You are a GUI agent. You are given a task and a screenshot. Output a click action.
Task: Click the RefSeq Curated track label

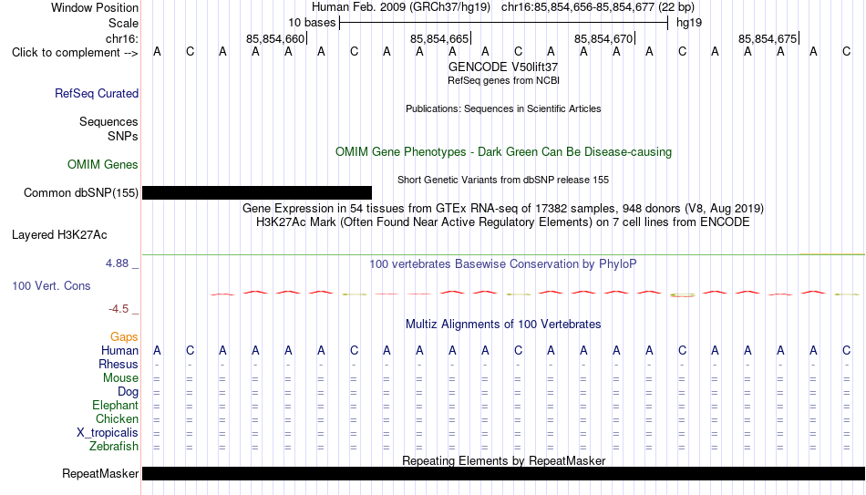click(x=97, y=93)
